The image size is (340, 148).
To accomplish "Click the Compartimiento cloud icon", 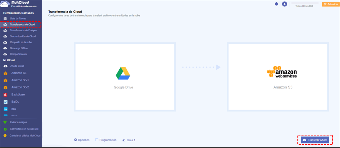I will click(5, 54).
